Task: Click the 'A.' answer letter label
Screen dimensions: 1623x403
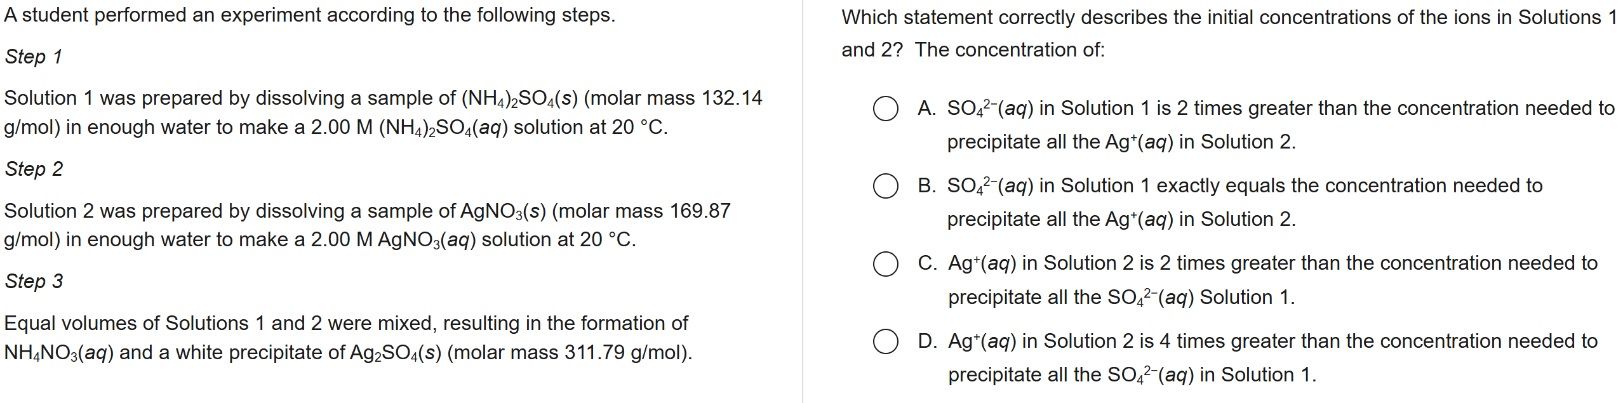Action: 926,109
